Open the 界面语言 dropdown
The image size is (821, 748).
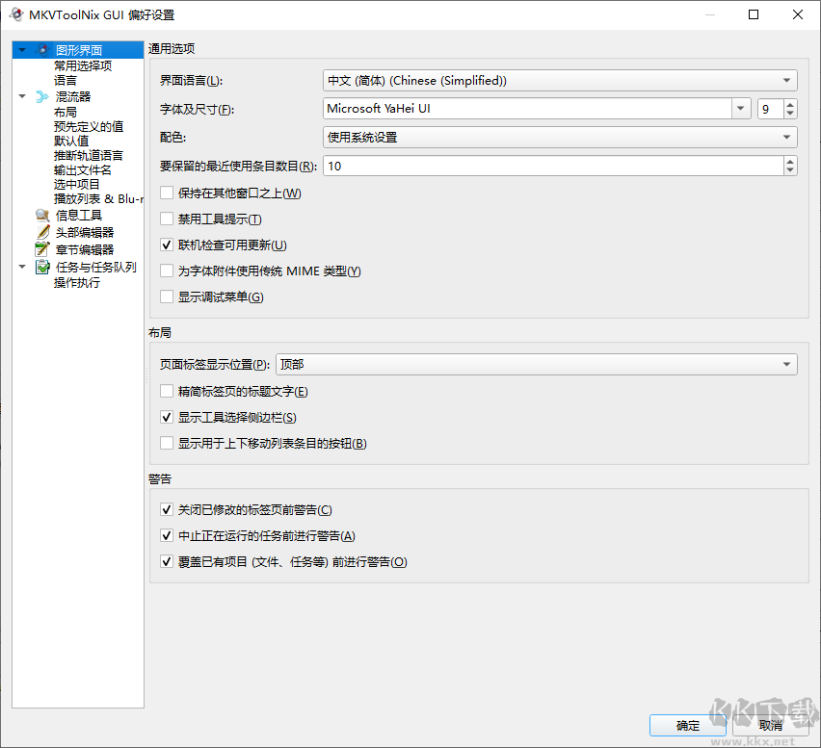pos(560,81)
